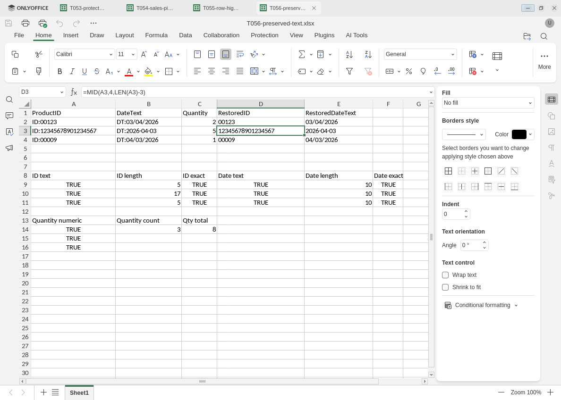Open the list of sheets button
Screen dimensions: 561x400
pos(55,392)
